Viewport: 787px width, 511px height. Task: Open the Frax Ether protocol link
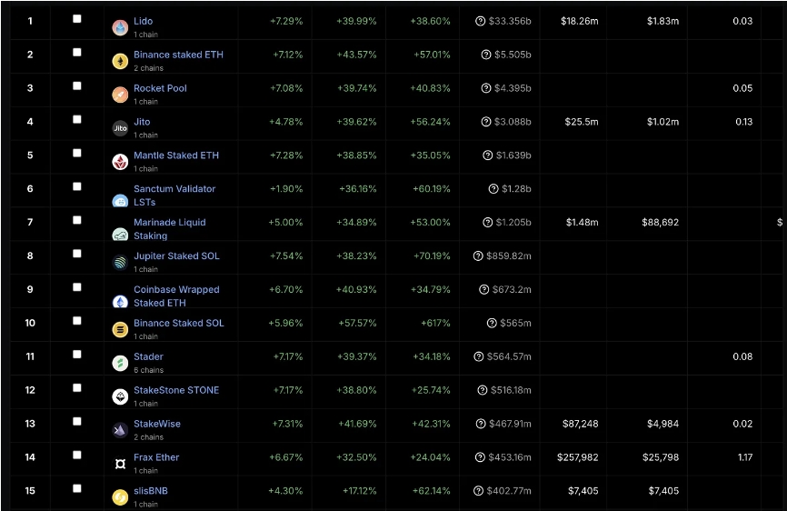156,457
